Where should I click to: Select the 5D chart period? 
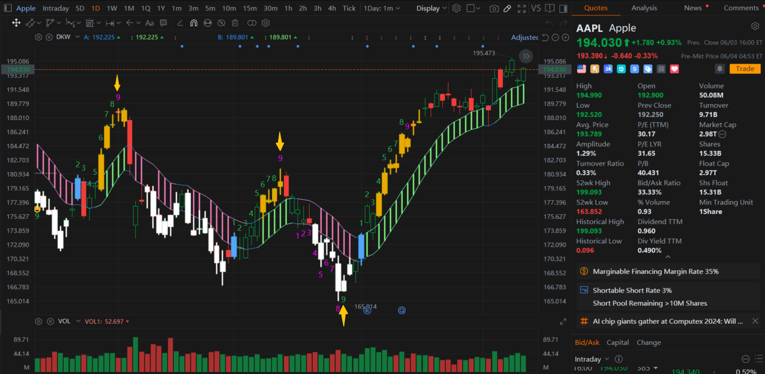(x=80, y=8)
